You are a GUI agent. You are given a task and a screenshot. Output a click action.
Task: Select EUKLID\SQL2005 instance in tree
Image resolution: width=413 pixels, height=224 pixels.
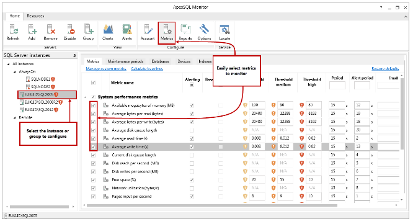tap(47, 94)
